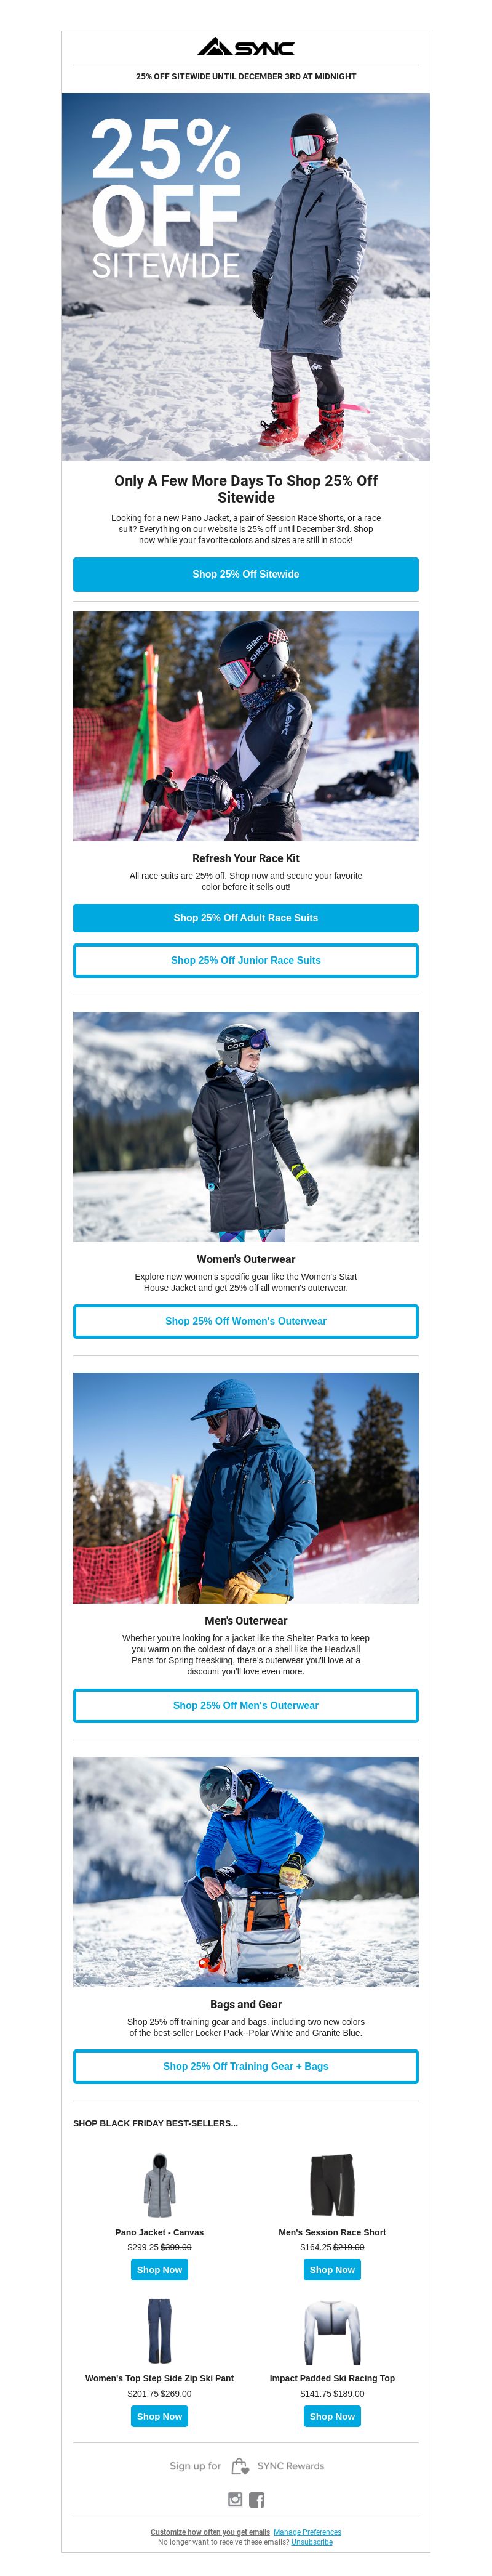492x2576 pixels.
Task: Open the Women's Top Step Ski Pant image
Action: coord(160,2331)
